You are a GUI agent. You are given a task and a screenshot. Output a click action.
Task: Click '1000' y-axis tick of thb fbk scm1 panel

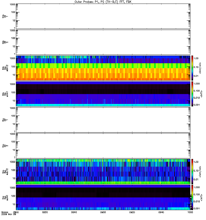pos(12,84)
